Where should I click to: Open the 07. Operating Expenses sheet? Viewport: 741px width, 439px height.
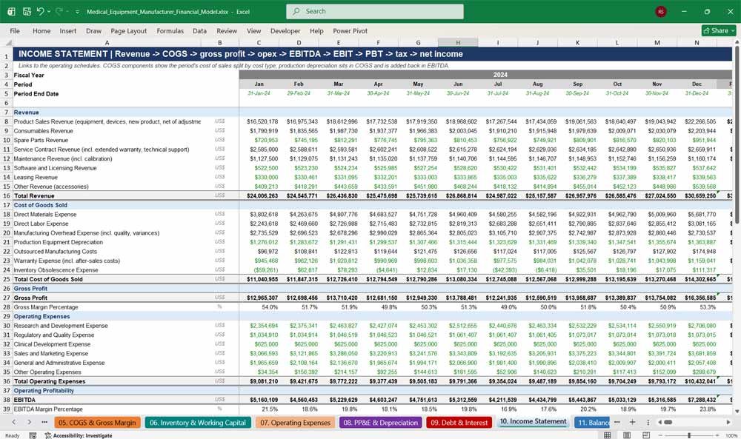coord(295,423)
